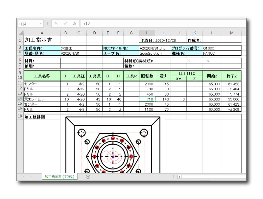This screenshot has width=263, height=199.
Task: Select column E header
Action: [x=108, y=33]
